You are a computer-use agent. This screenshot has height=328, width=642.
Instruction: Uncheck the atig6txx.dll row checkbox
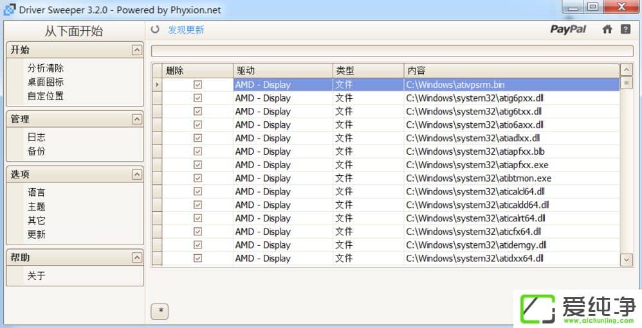tap(197, 111)
